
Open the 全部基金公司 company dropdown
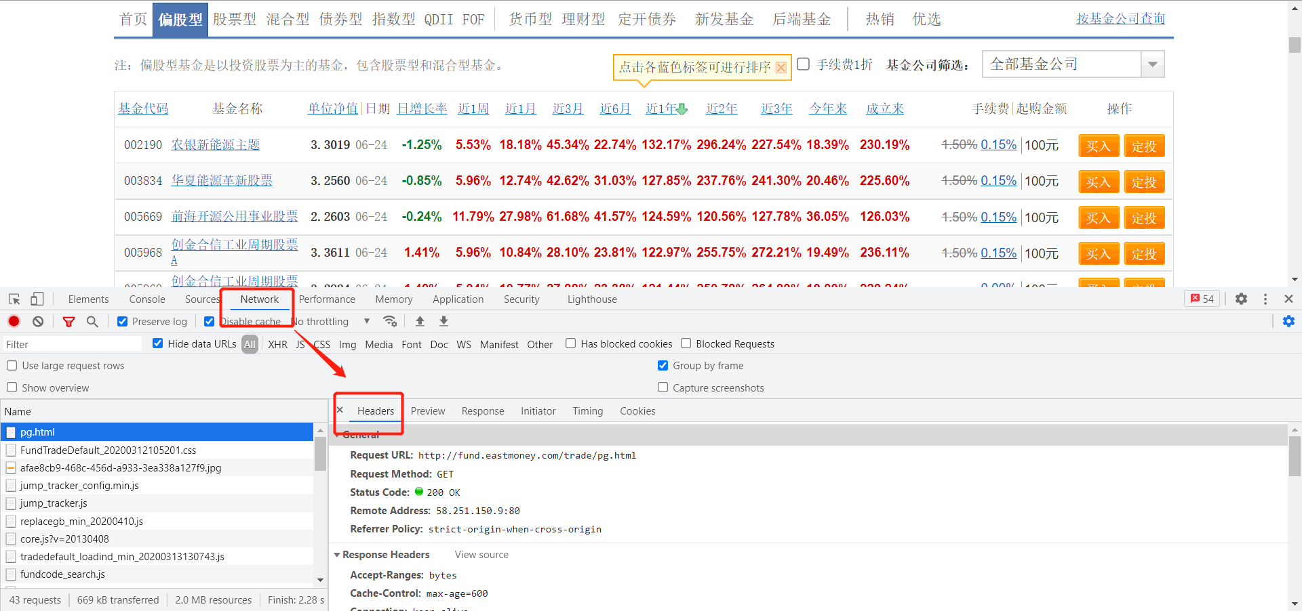[x=1073, y=64]
